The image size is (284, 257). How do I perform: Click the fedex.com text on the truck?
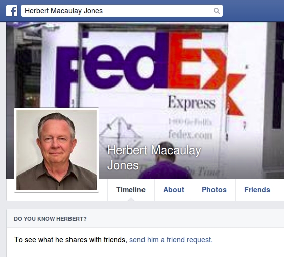tap(190, 135)
